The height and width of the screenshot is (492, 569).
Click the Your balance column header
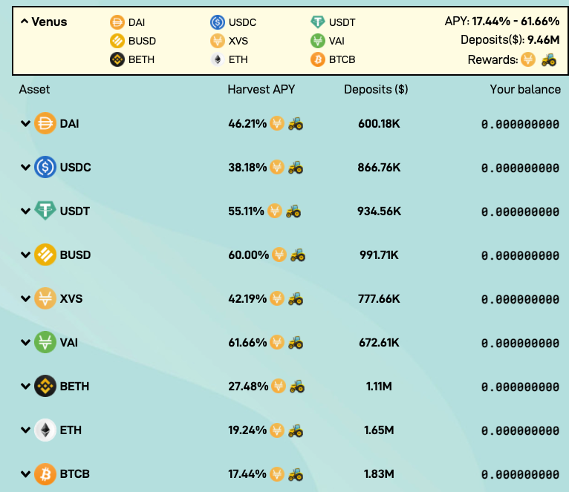click(525, 90)
